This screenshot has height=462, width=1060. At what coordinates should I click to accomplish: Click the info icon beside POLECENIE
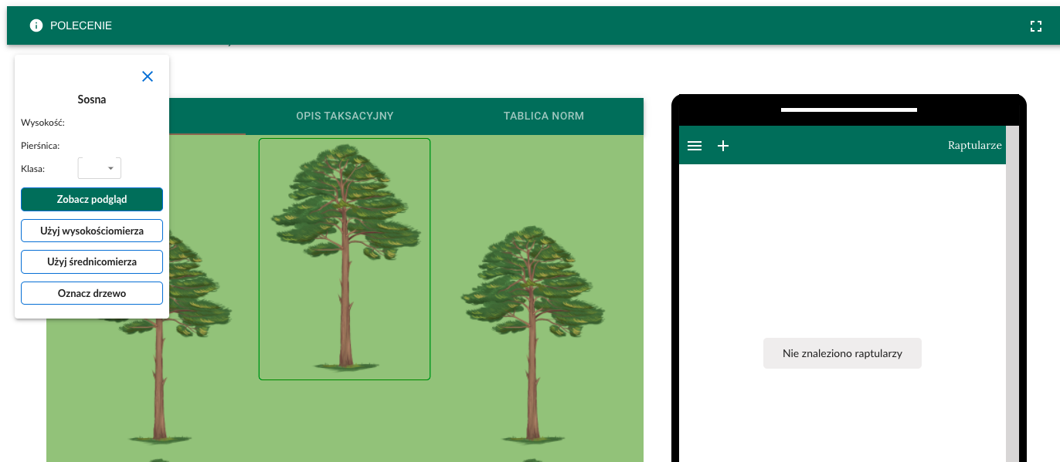point(36,25)
